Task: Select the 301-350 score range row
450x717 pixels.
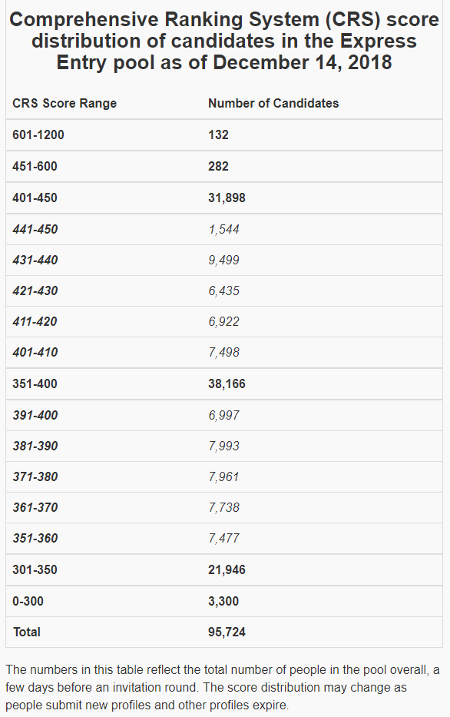Action: click(224, 569)
